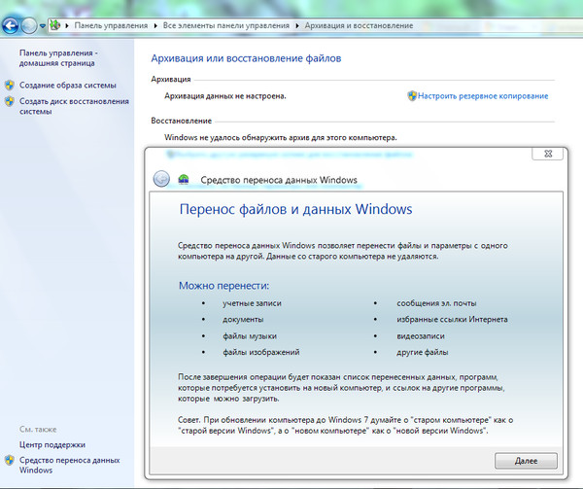Image resolution: width=583 pixels, height=489 pixels.
Task: Click the Можно перенести heading
Action: pyautogui.click(x=223, y=286)
